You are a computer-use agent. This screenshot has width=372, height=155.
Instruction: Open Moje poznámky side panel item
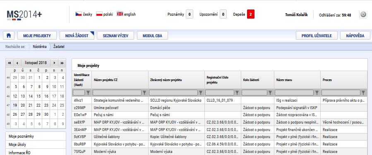(36, 136)
